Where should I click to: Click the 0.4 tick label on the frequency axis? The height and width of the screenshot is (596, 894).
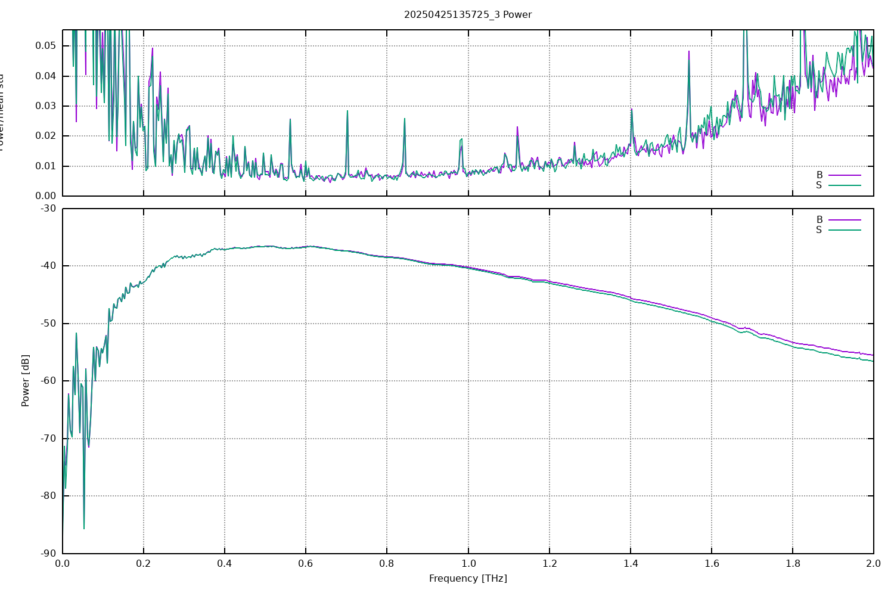pyautogui.click(x=225, y=563)
